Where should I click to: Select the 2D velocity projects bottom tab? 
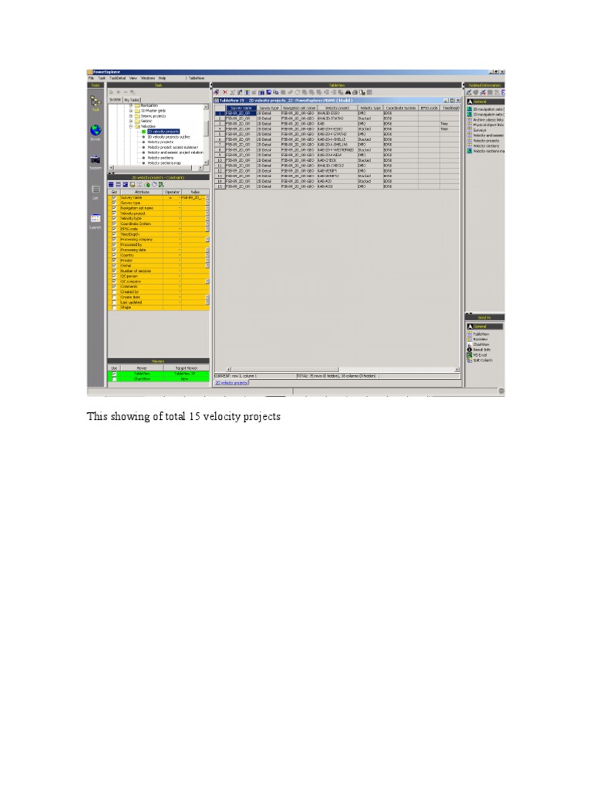coord(231,383)
